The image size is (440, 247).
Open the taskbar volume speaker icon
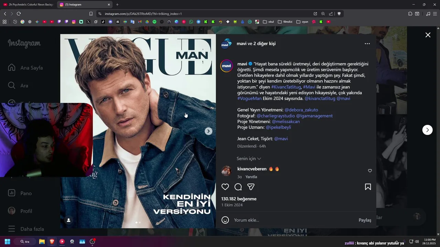[x=417, y=242]
